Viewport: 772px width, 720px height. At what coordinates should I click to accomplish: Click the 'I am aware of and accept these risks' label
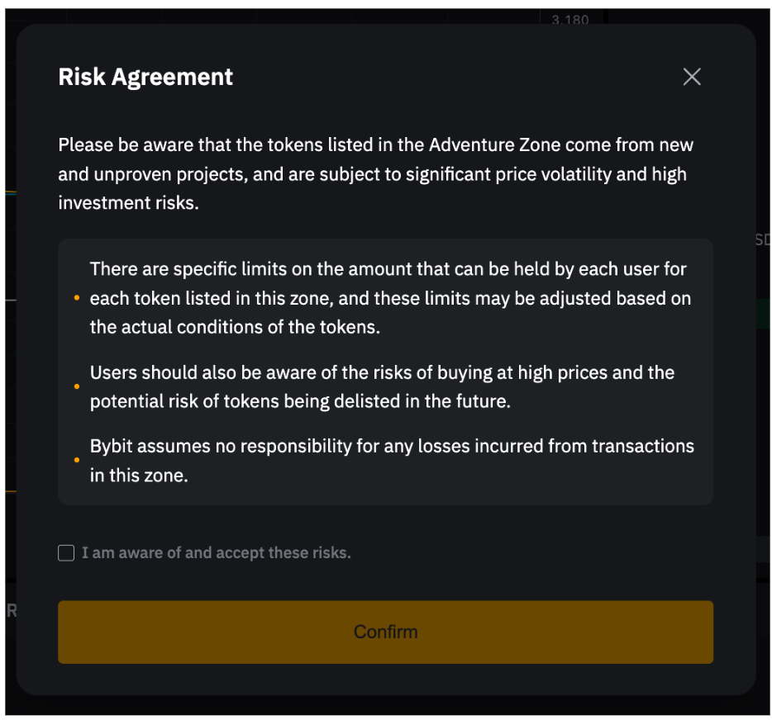click(x=216, y=553)
